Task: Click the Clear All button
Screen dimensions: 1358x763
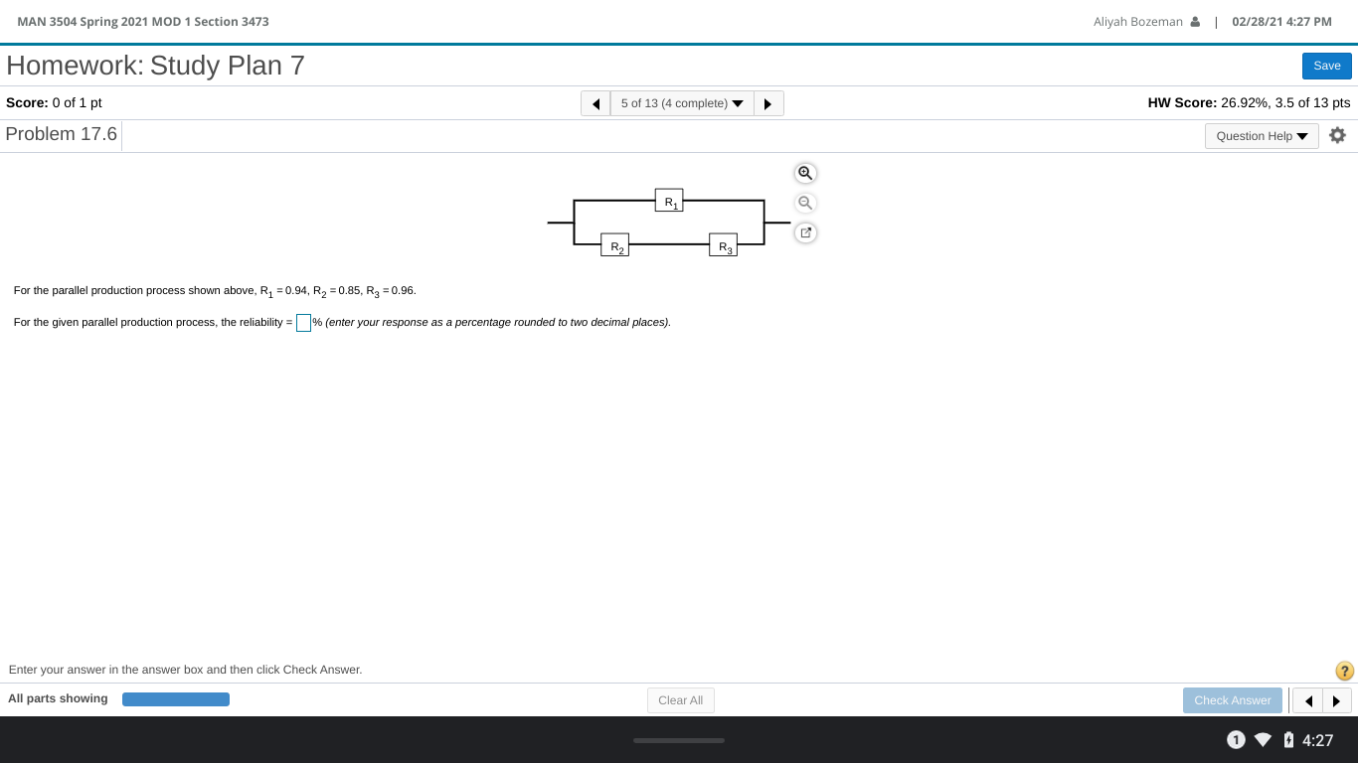Action: click(x=680, y=700)
